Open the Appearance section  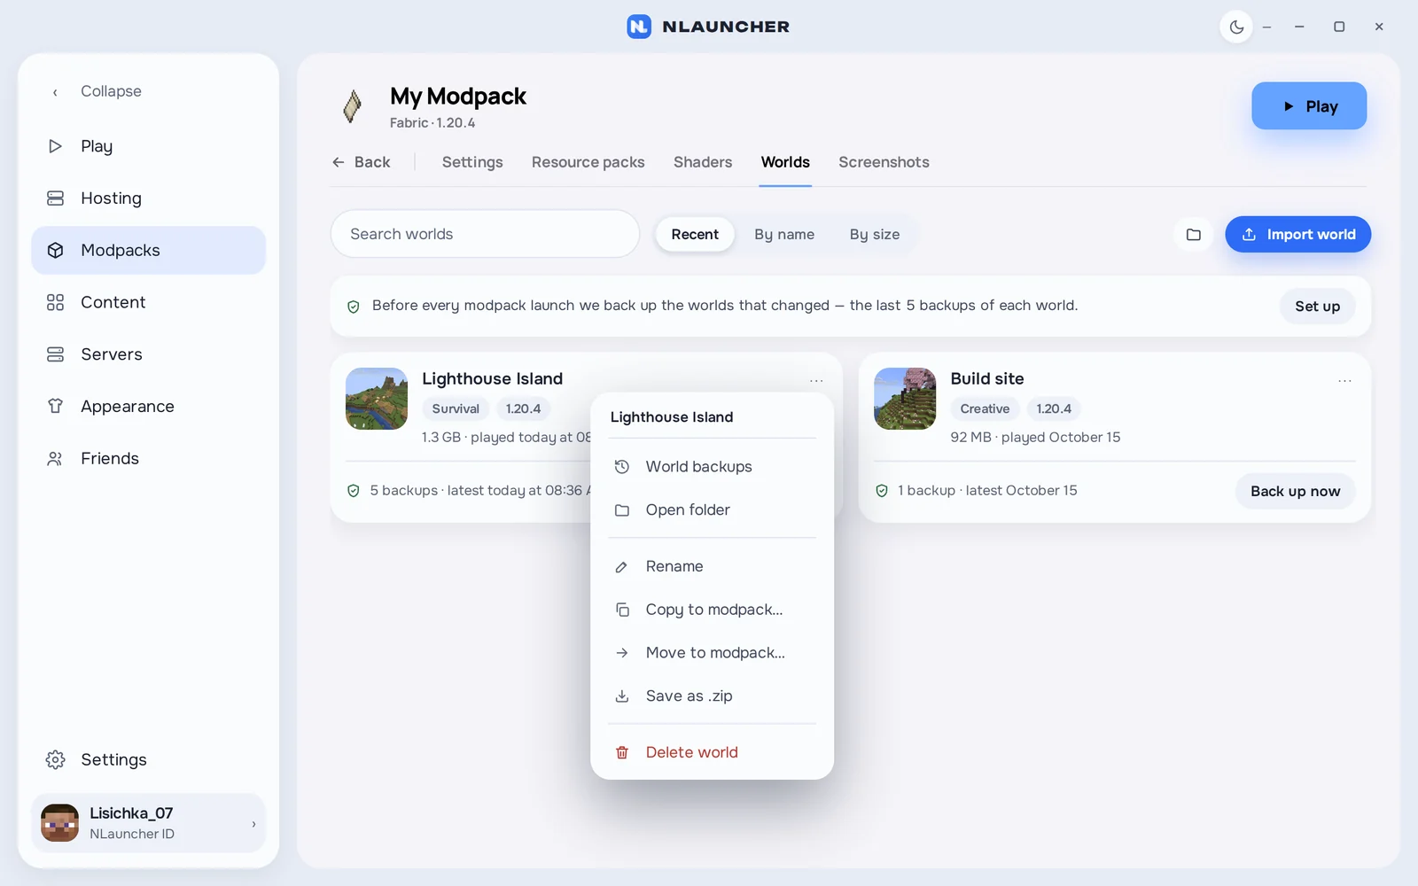click(x=148, y=407)
